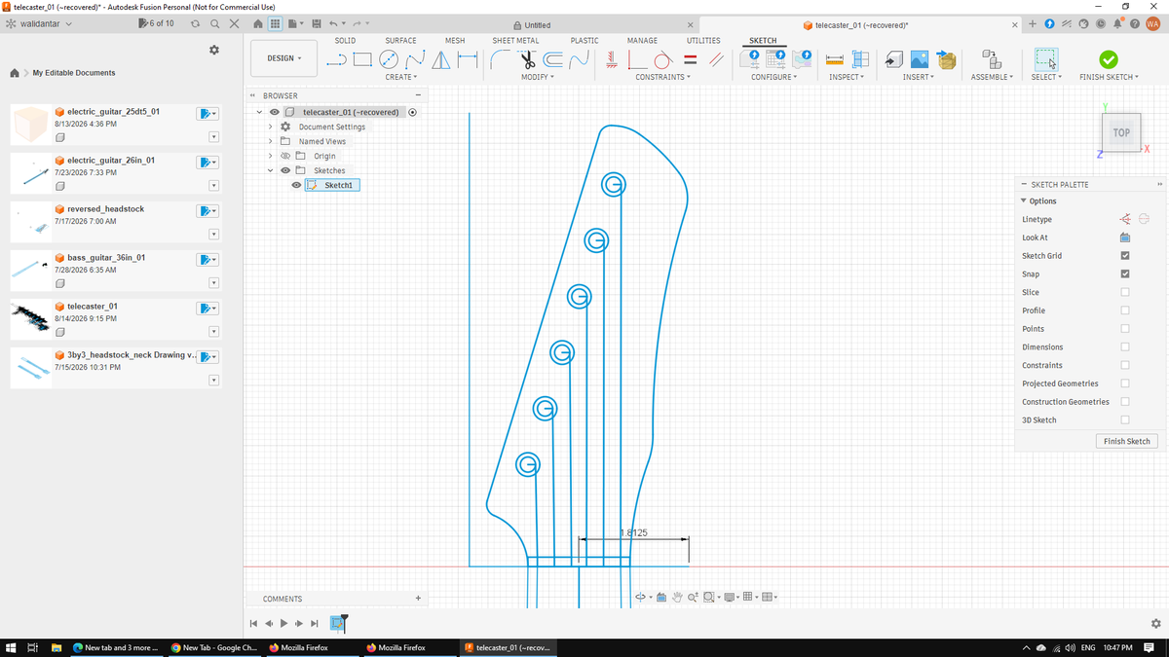The width and height of the screenshot is (1169, 657).
Task: Click the Insert McMaster-Carr component icon
Action: click(946, 59)
